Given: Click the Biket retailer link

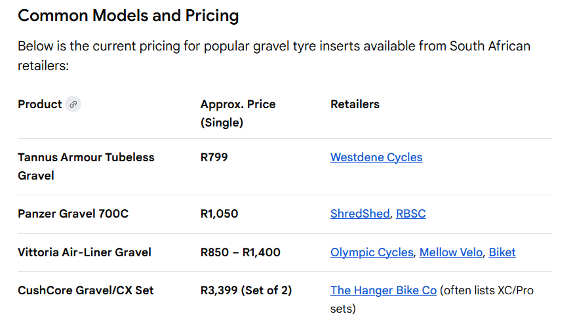Looking at the screenshot, I should [502, 252].
